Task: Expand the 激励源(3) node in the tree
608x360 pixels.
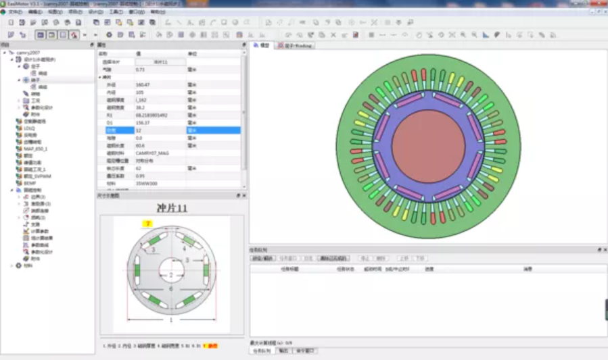Action: click(x=19, y=203)
